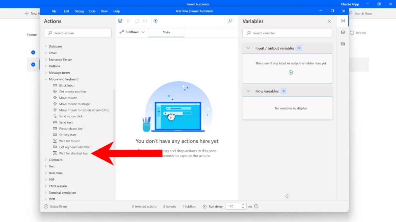Open the UI elements pane icon
The width and height of the screenshot is (396, 222).
tap(343, 32)
